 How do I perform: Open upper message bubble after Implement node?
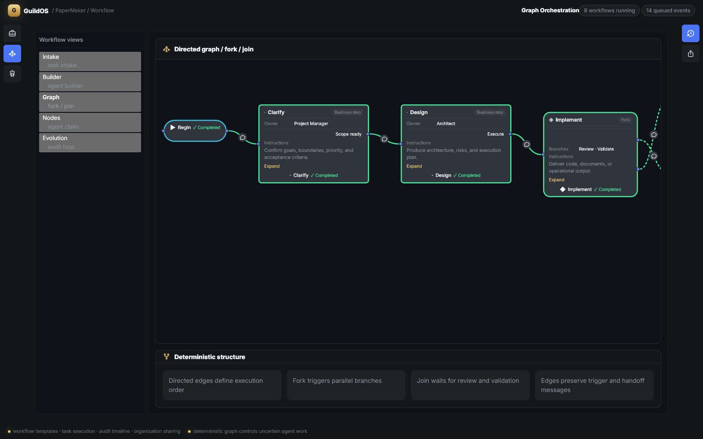[x=654, y=135]
